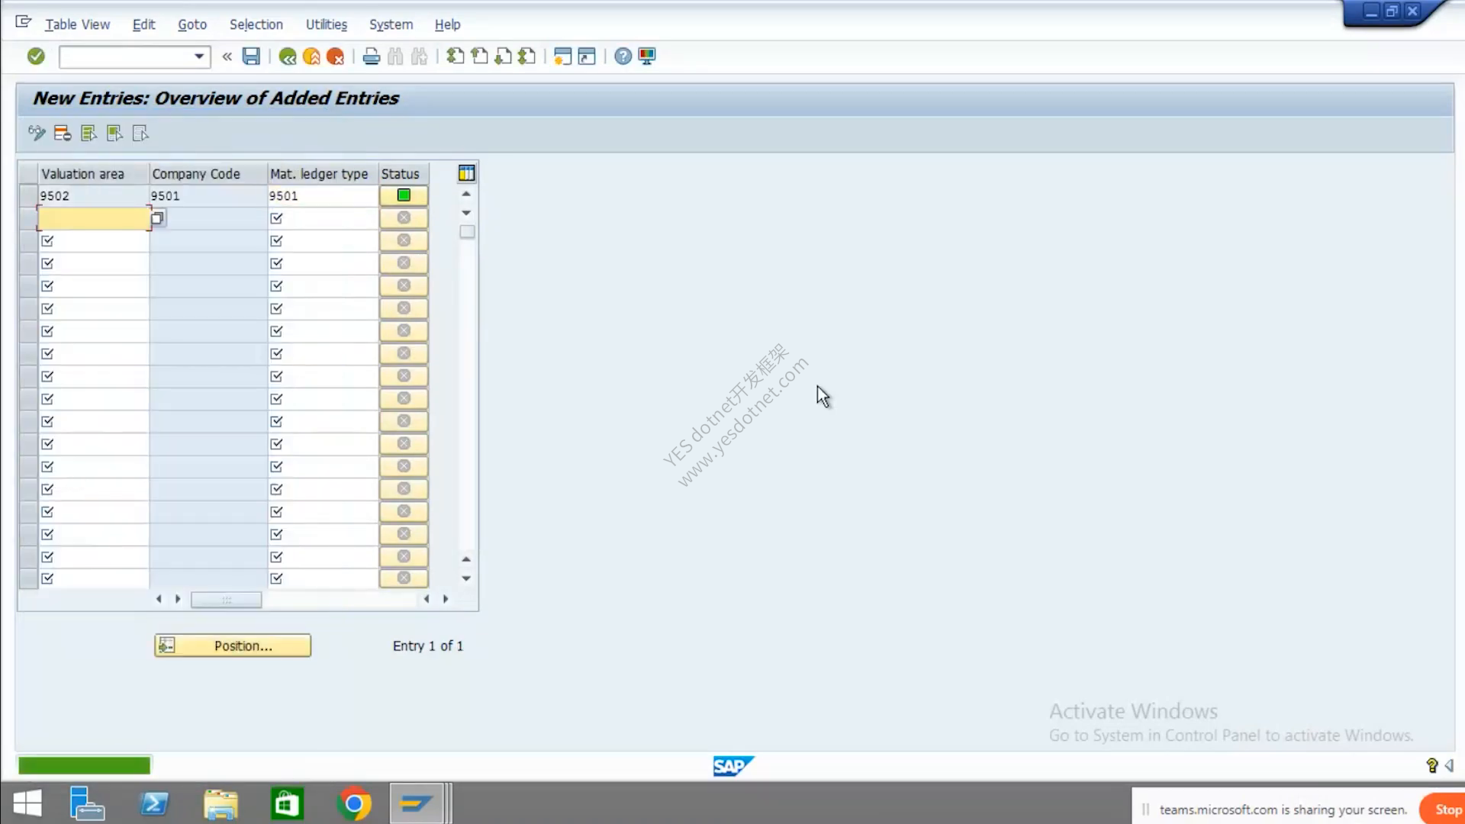Image resolution: width=1465 pixels, height=824 pixels.
Task: Open the Goto menu
Action: coord(192,24)
